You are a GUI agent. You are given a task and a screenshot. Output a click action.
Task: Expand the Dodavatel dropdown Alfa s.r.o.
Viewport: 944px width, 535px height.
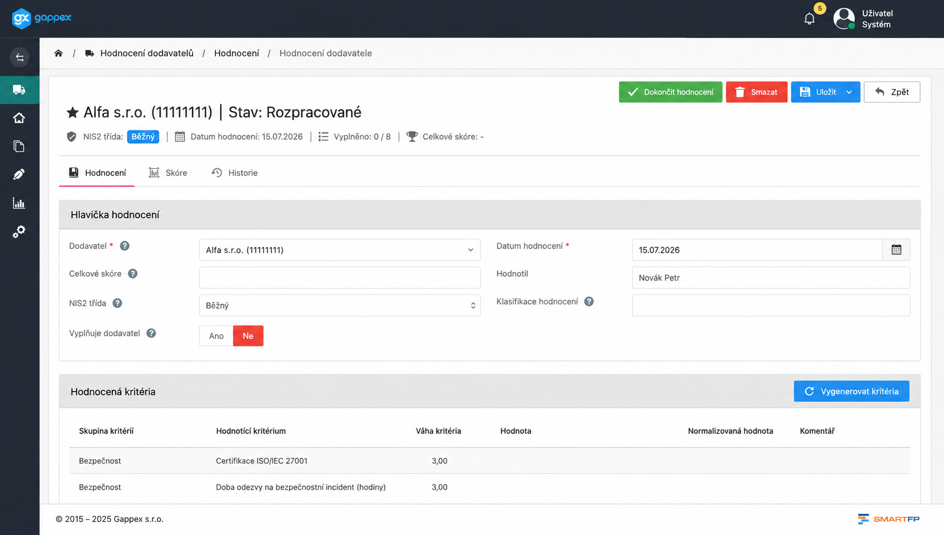pos(340,250)
